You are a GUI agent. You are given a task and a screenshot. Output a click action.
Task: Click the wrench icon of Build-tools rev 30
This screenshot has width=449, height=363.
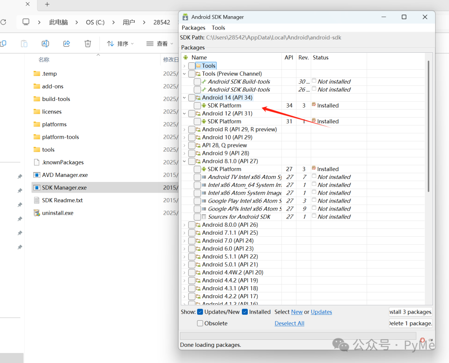204,81
